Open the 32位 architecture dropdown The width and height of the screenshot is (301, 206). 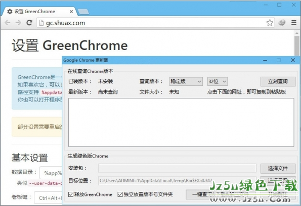pyautogui.click(x=218, y=81)
